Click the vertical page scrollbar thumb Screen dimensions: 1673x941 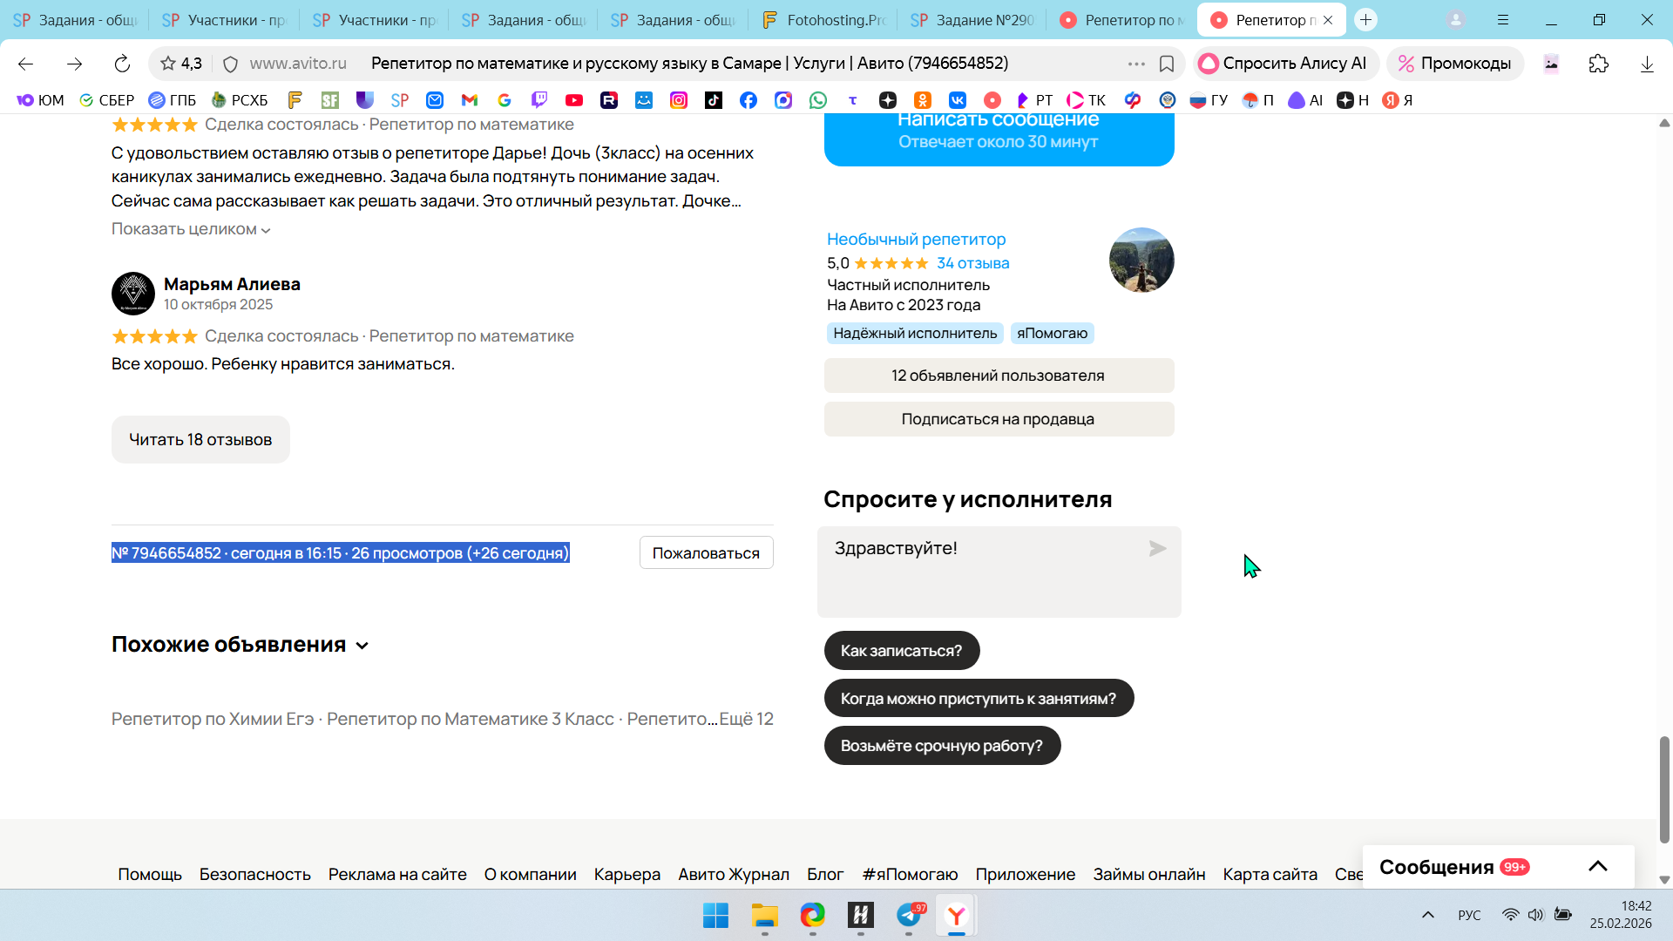(1663, 789)
